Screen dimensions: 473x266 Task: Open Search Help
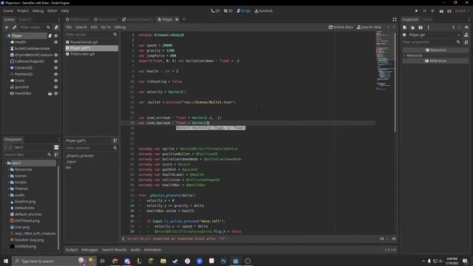pos(370,27)
